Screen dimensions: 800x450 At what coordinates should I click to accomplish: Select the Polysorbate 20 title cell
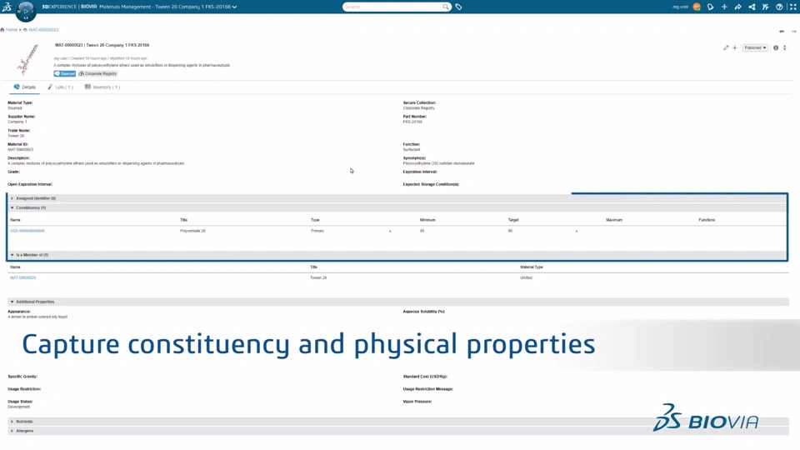pyautogui.click(x=192, y=231)
